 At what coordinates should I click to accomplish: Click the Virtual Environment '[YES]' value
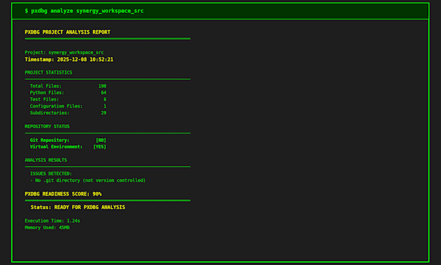coord(100,146)
